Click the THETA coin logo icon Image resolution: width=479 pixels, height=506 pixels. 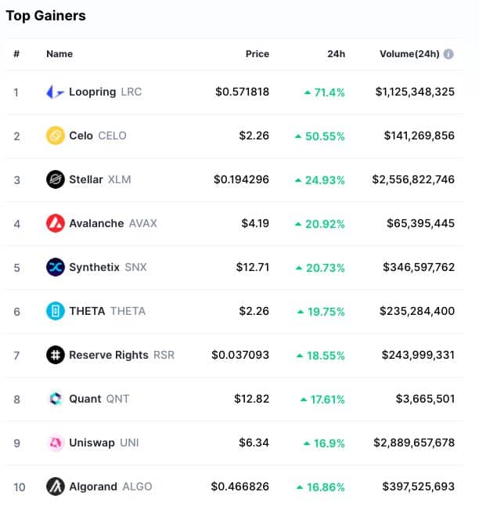click(56, 311)
